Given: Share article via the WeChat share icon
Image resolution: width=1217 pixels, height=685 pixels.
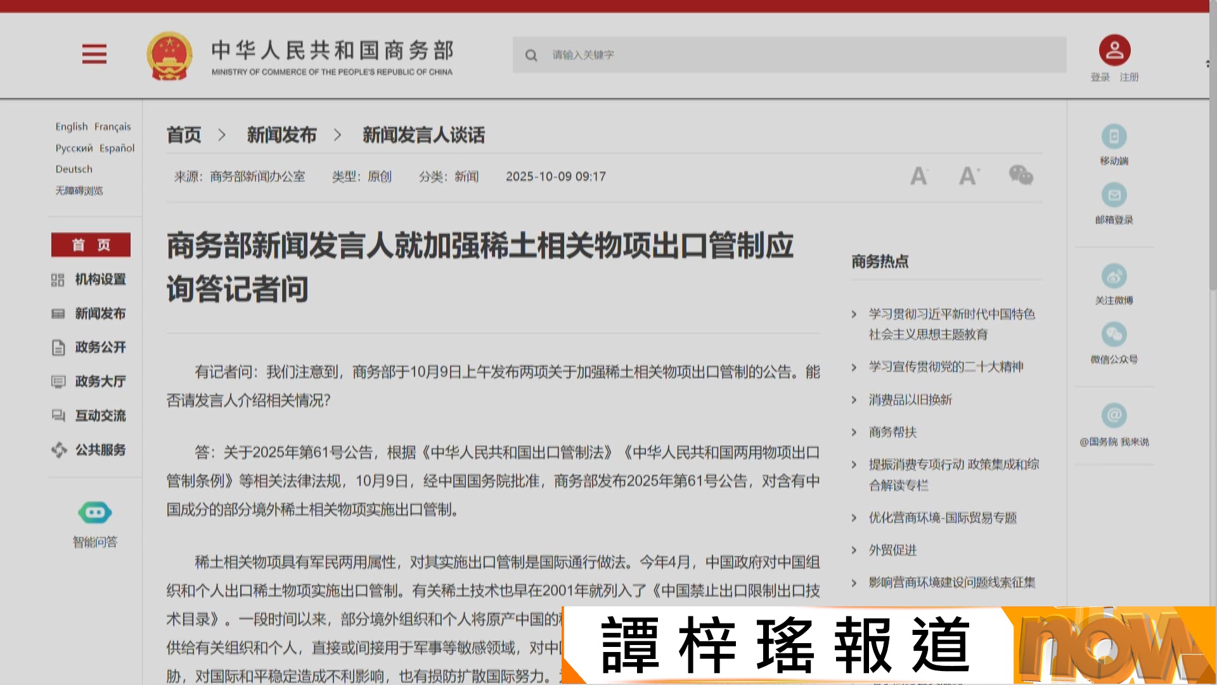Looking at the screenshot, I should click(x=1020, y=176).
